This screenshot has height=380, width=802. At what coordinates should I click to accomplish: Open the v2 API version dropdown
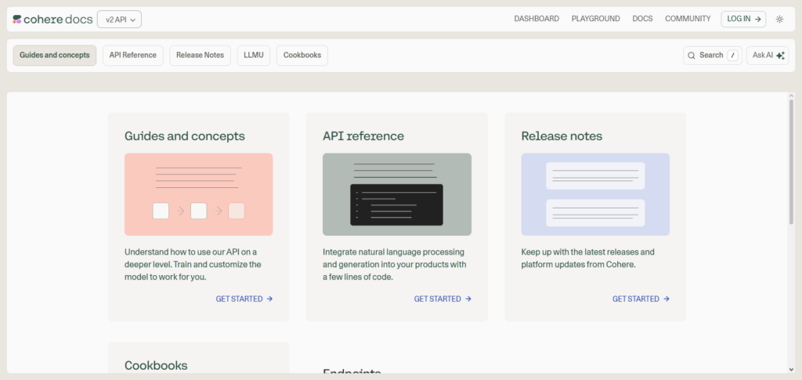pos(119,20)
